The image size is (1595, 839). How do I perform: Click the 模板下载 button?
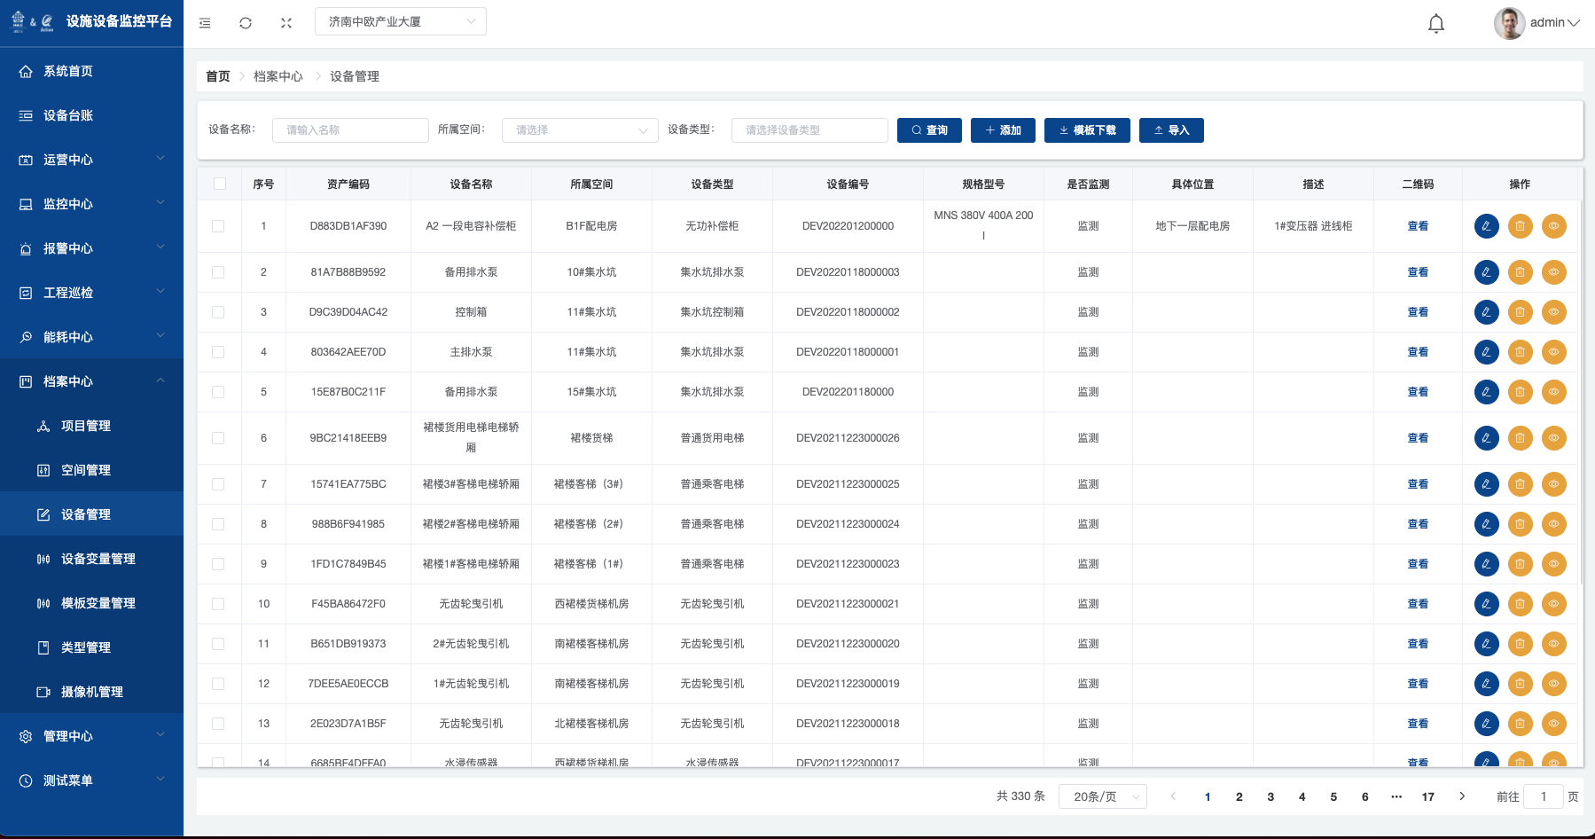(1087, 130)
